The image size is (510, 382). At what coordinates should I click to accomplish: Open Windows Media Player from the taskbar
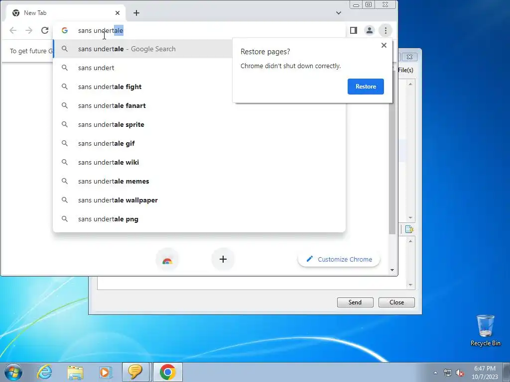(x=105, y=372)
